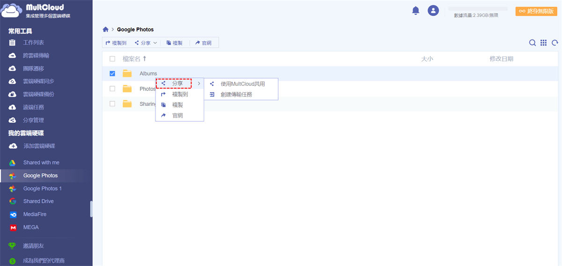Image resolution: width=562 pixels, height=266 pixels.
Task: Click the Shared Drive Google icon
Action: coord(13,201)
